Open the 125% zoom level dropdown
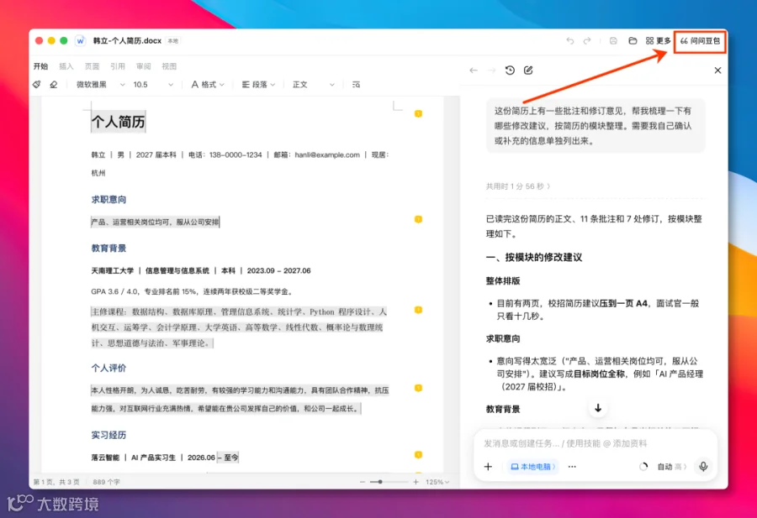The height and width of the screenshot is (518, 757). click(437, 482)
